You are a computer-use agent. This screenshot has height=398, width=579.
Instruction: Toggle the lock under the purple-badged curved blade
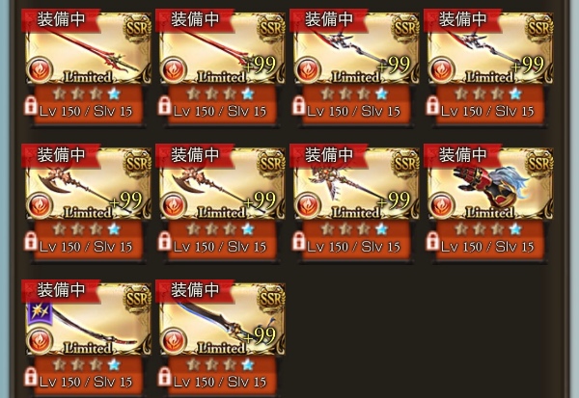pos(31,377)
